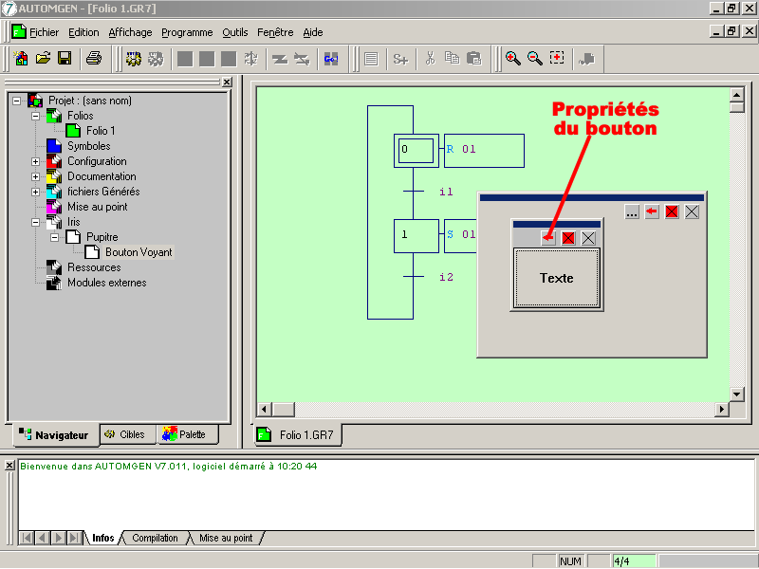Image resolution: width=759 pixels, height=569 pixels.
Task: Switch to the Compilation tab
Action: [155, 539]
